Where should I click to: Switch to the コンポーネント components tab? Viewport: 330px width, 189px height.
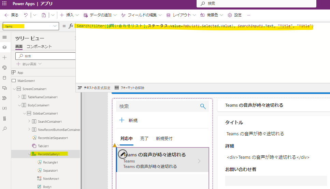[x=39, y=47]
